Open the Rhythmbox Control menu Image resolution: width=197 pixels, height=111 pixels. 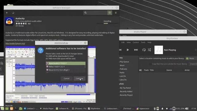[136, 43]
